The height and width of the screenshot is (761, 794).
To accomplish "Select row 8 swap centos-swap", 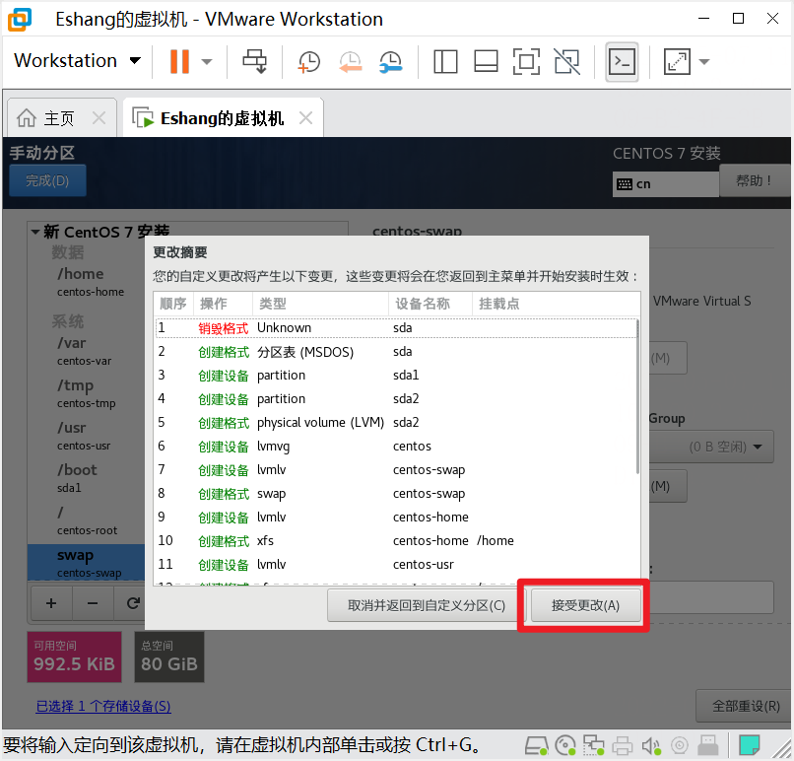I will (395, 494).
